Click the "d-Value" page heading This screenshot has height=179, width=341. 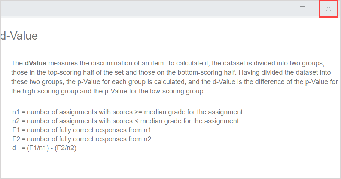coord(19,36)
